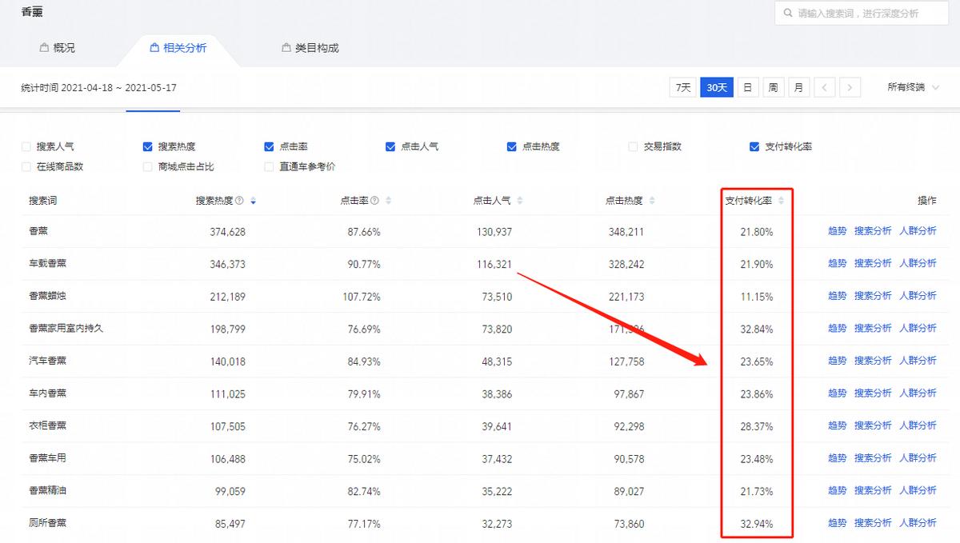Enable the 交易指数 checkbox
960x543 pixels.
(x=632, y=146)
